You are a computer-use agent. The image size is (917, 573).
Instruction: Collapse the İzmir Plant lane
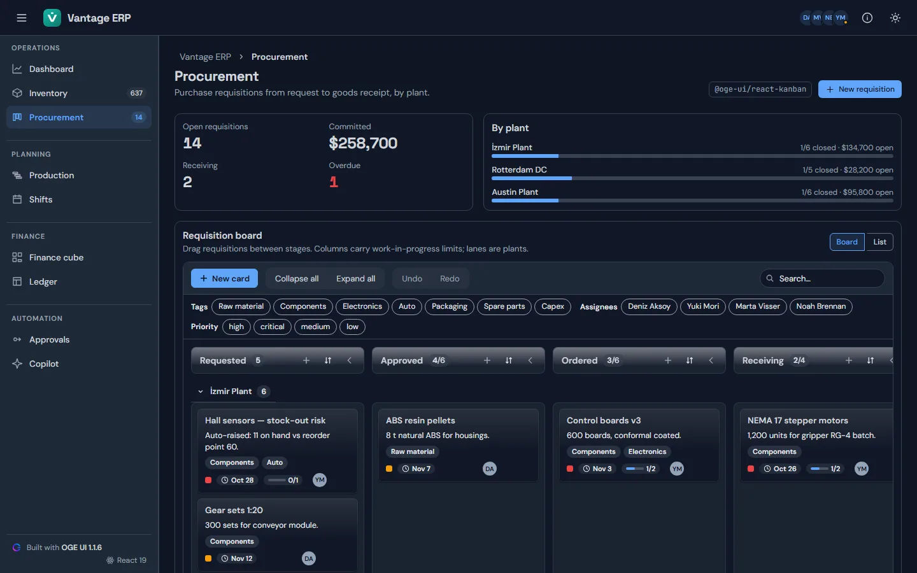tap(201, 392)
